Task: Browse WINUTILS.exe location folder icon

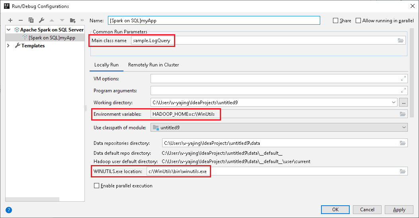Action: click(402, 171)
